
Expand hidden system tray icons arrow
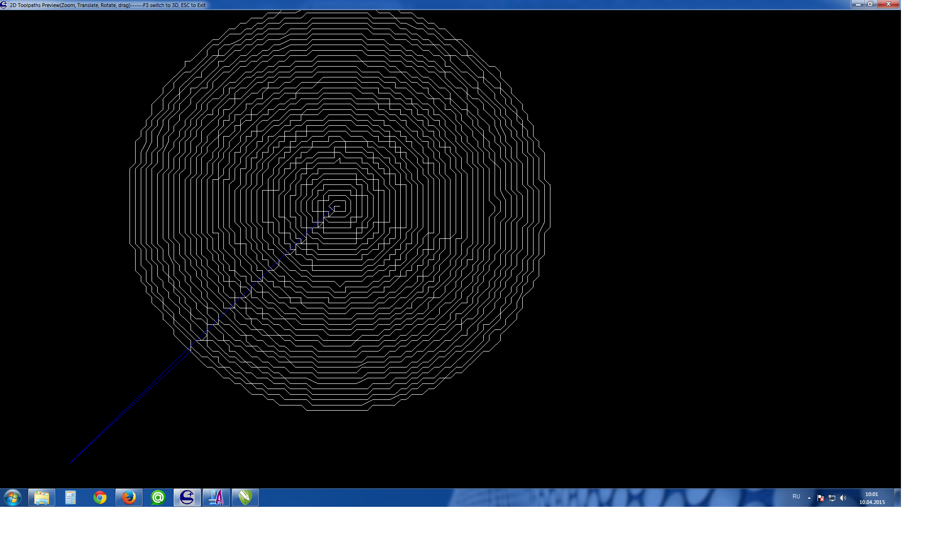(x=809, y=498)
